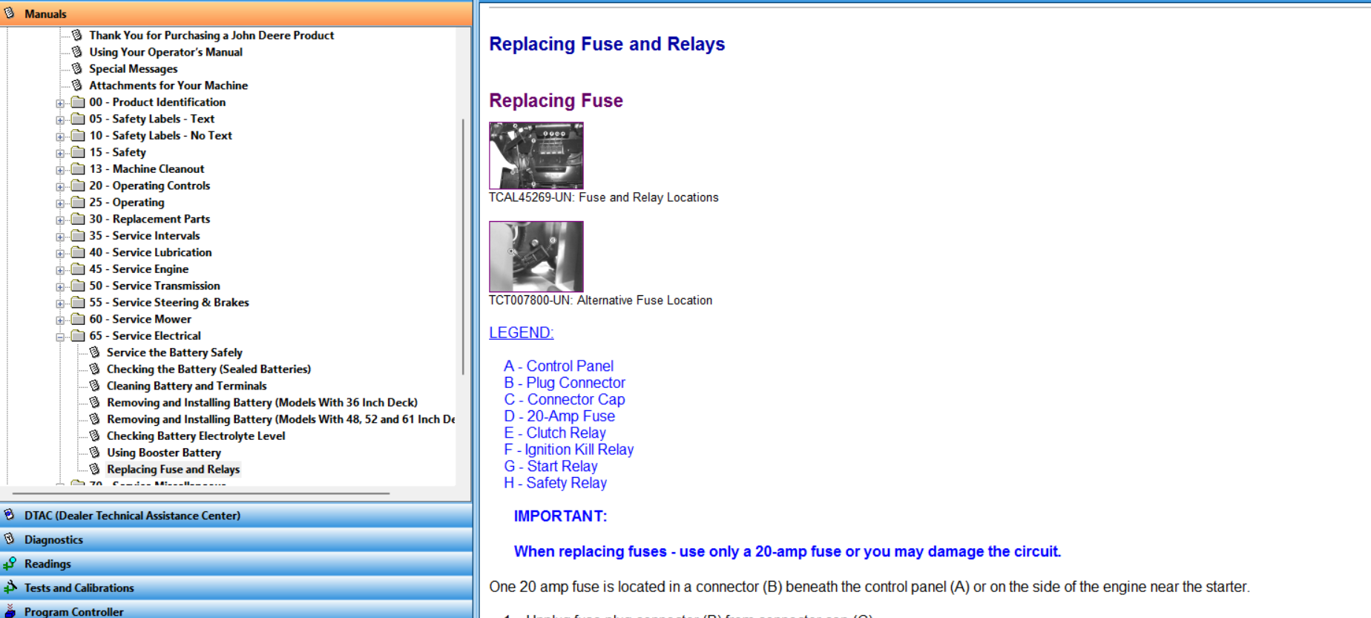This screenshot has height=618, width=1371.
Task: Select Replacing Fuse and Relays topic
Action: point(173,469)
